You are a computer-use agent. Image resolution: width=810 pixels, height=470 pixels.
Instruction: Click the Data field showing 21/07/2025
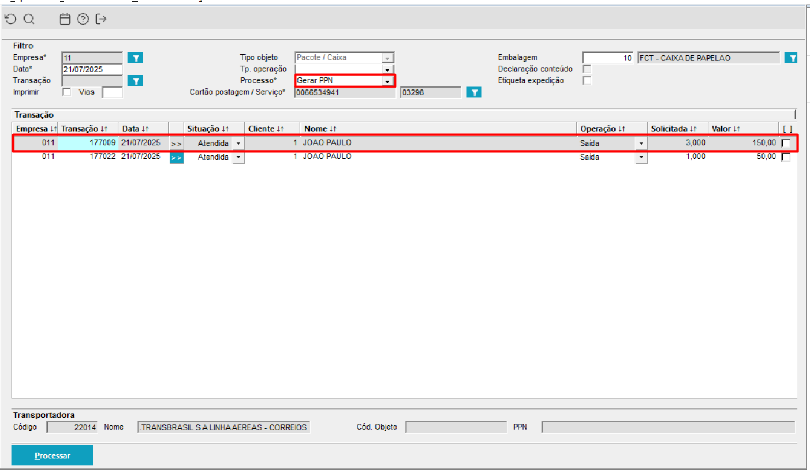click(92, 69)
